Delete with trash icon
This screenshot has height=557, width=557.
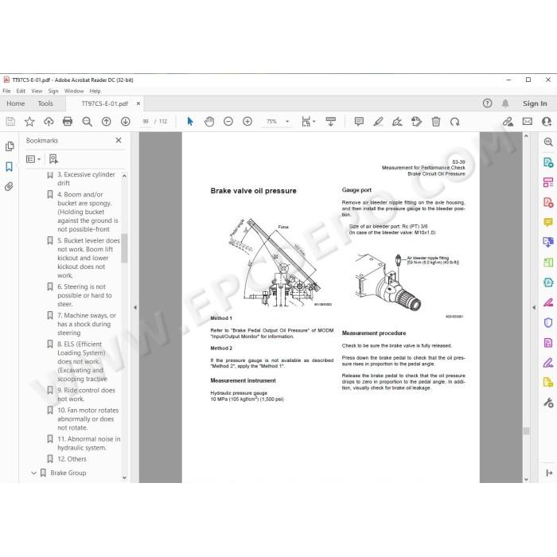coord(436,122)
